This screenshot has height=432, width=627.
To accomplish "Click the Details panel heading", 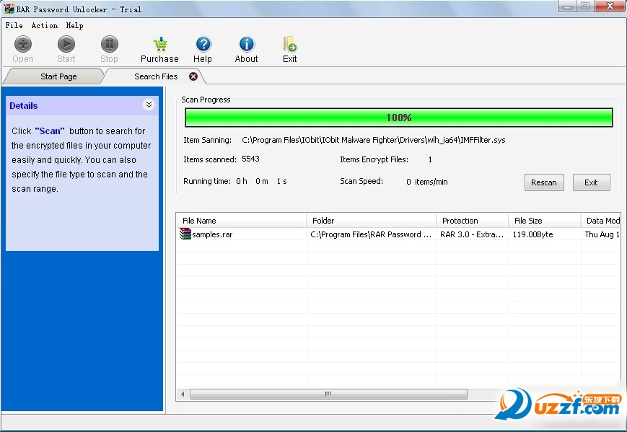I will pyautogui.click(x=23, y=105).
